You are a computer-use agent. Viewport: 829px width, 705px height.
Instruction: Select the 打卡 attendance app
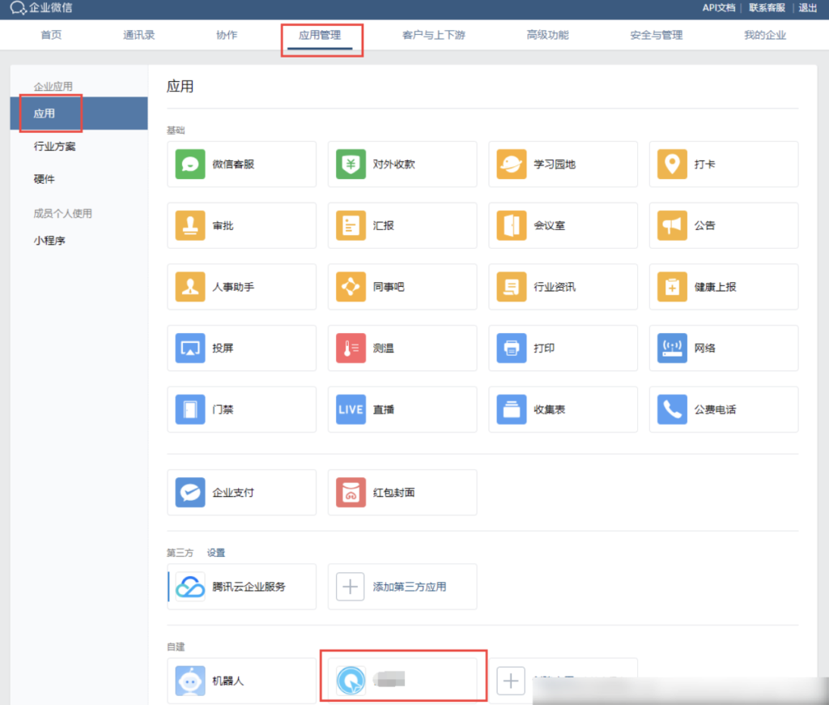723,164
